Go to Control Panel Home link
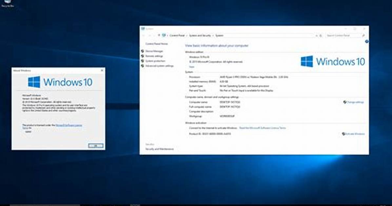The width and height of the screenshot is (392, 206). click(156, 44)
